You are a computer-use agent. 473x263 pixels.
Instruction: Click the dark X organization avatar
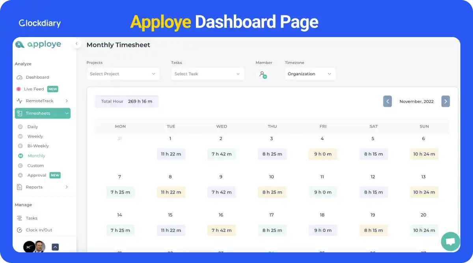pyautogui.click(x=29, y=247)
